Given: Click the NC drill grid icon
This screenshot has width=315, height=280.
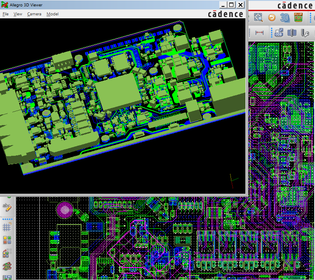Looking at the screenshot, I should 292,32.
